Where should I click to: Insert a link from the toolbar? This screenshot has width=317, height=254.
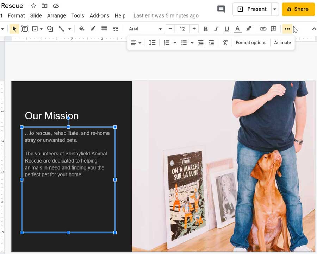[263, 28]
